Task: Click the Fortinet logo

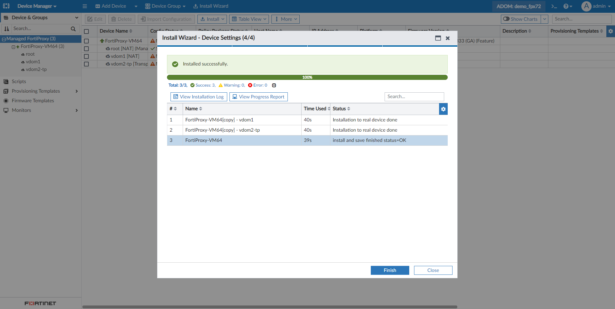Action: click(40, 303)
